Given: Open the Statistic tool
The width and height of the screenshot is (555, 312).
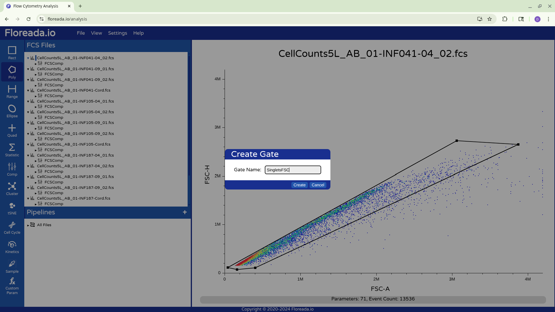Looking at the screenshot, I should [x=12, y=150].
